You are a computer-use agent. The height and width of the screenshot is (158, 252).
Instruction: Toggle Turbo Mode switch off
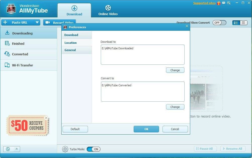(x=93, y=149)
